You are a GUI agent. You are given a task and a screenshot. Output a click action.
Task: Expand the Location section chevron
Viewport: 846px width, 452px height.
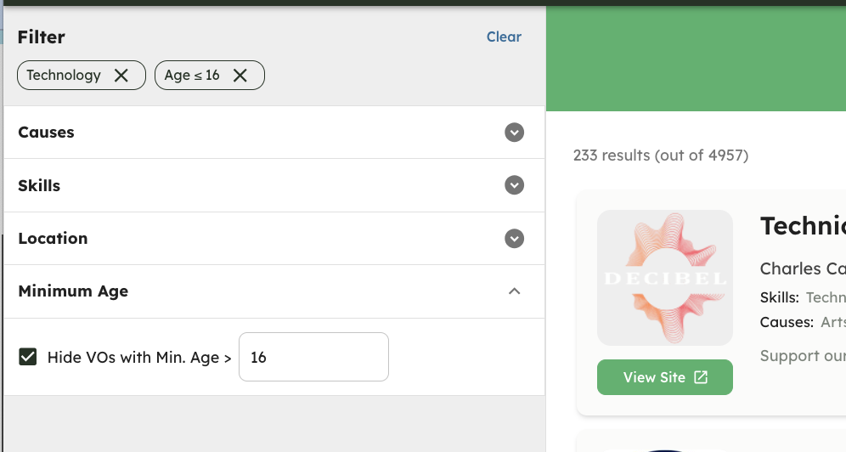(x=514, y=239)
